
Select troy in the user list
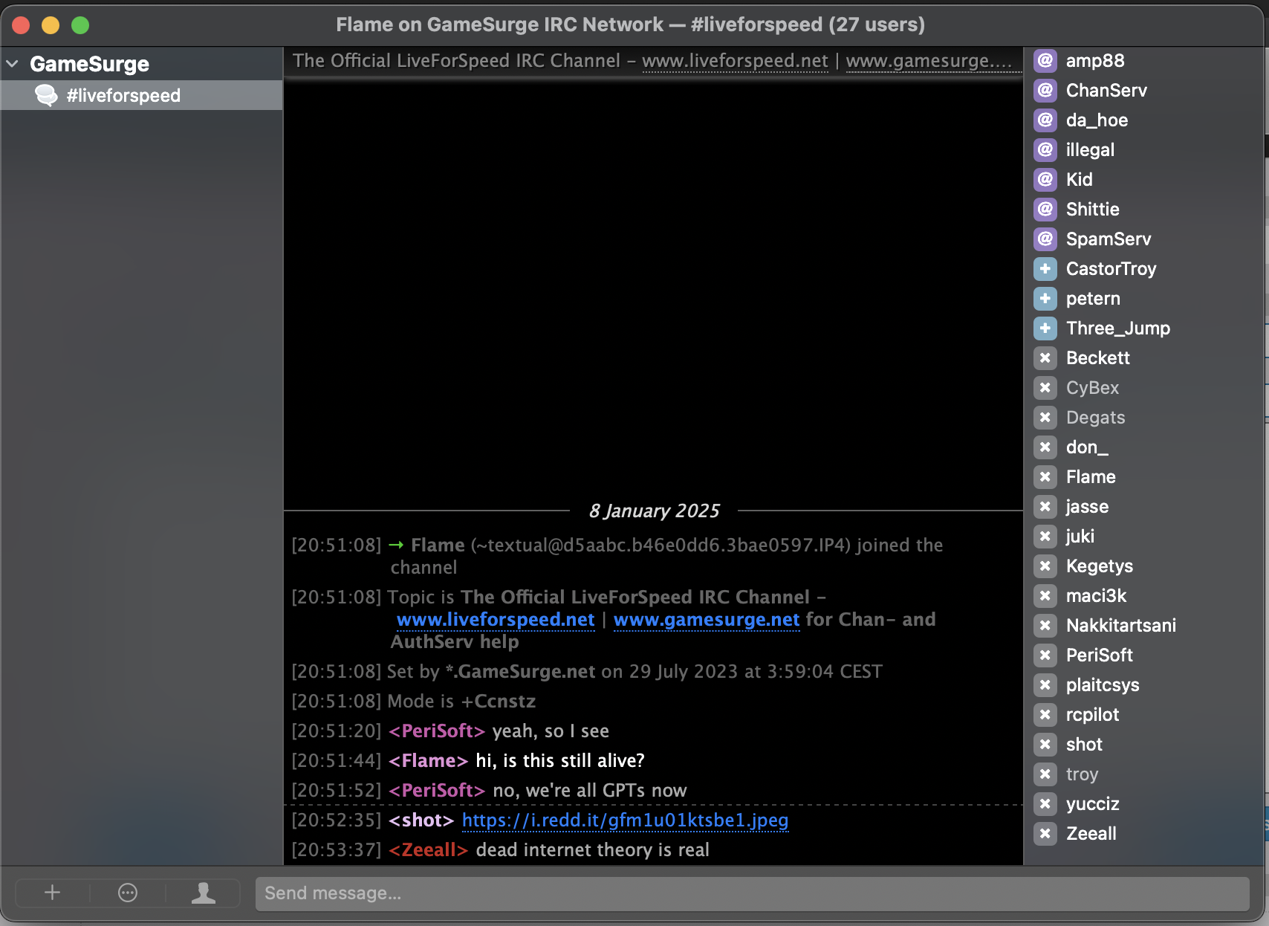click(1082, 774)
